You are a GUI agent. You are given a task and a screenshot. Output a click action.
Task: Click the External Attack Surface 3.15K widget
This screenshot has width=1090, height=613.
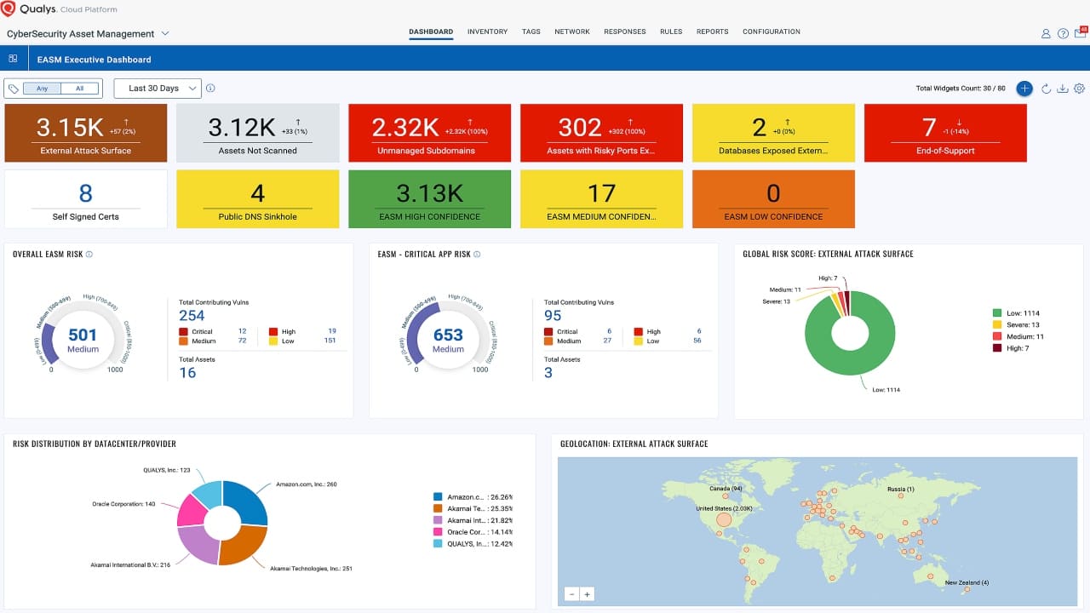(x=85, y=133)
